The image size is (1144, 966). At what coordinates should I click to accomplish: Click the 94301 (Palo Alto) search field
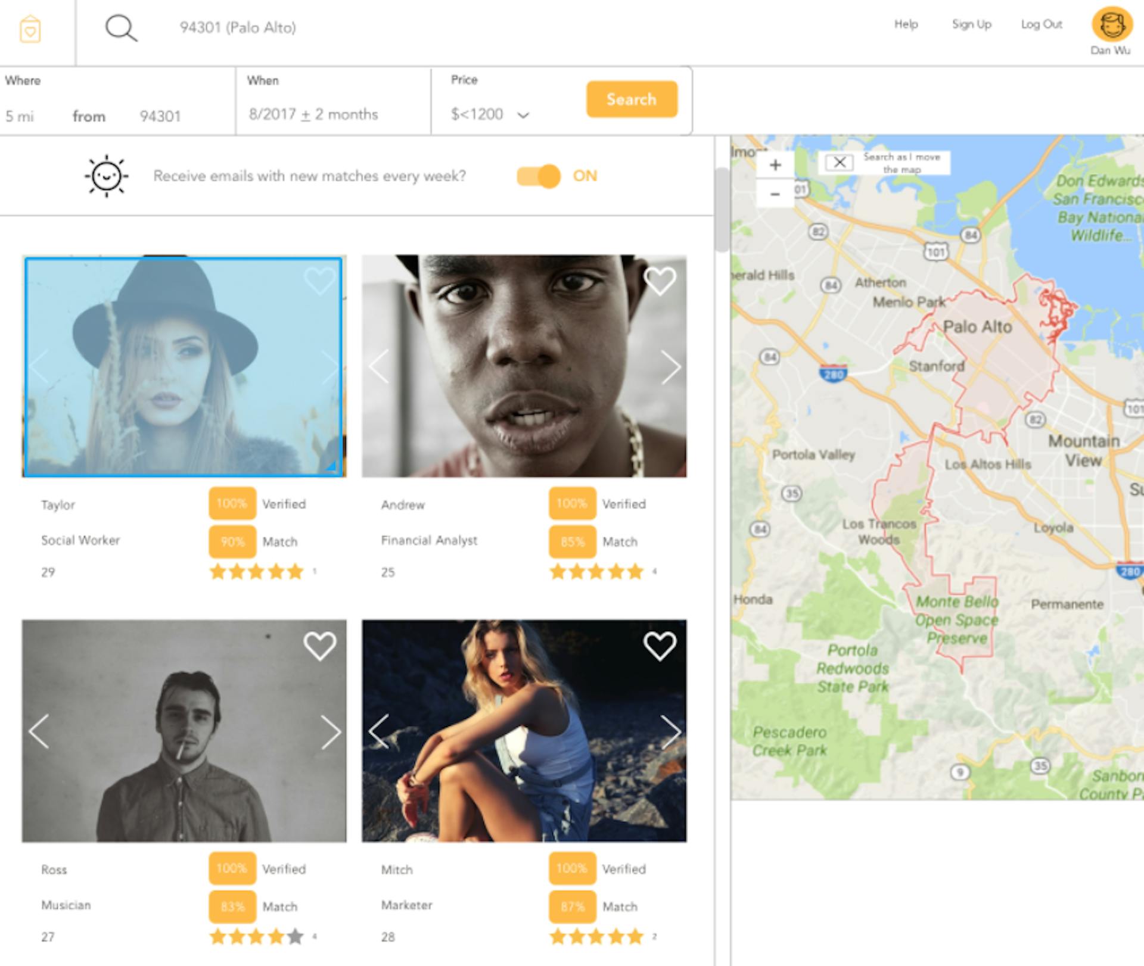[x=238, y=27]
